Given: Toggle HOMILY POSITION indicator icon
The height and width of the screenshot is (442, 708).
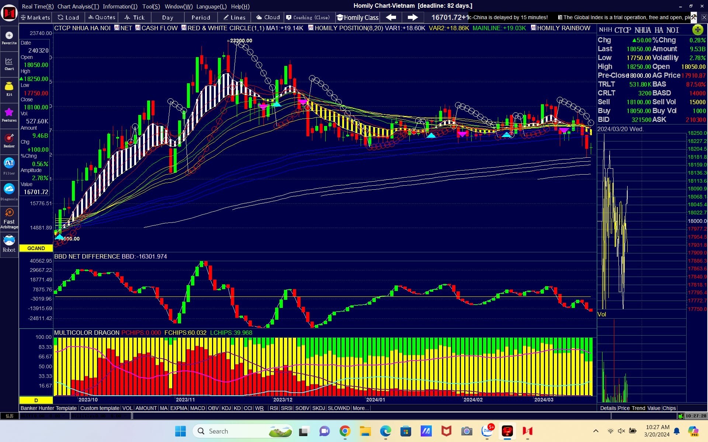Looking at the screenshot, I should [x=311, y=27].
